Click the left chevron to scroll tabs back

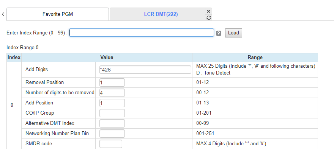pos(3,14)
